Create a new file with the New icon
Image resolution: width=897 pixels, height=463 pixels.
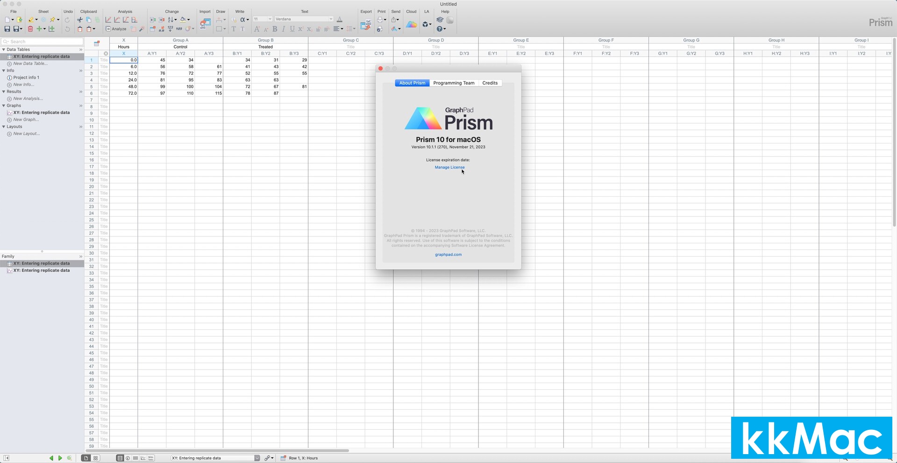[x=7, y=20]
